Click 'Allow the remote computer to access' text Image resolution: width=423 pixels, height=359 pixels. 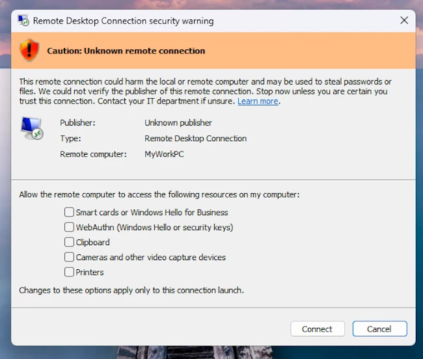[x=159, y=194]
